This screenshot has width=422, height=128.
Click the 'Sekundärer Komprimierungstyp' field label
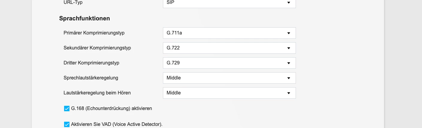coord(97,48)
